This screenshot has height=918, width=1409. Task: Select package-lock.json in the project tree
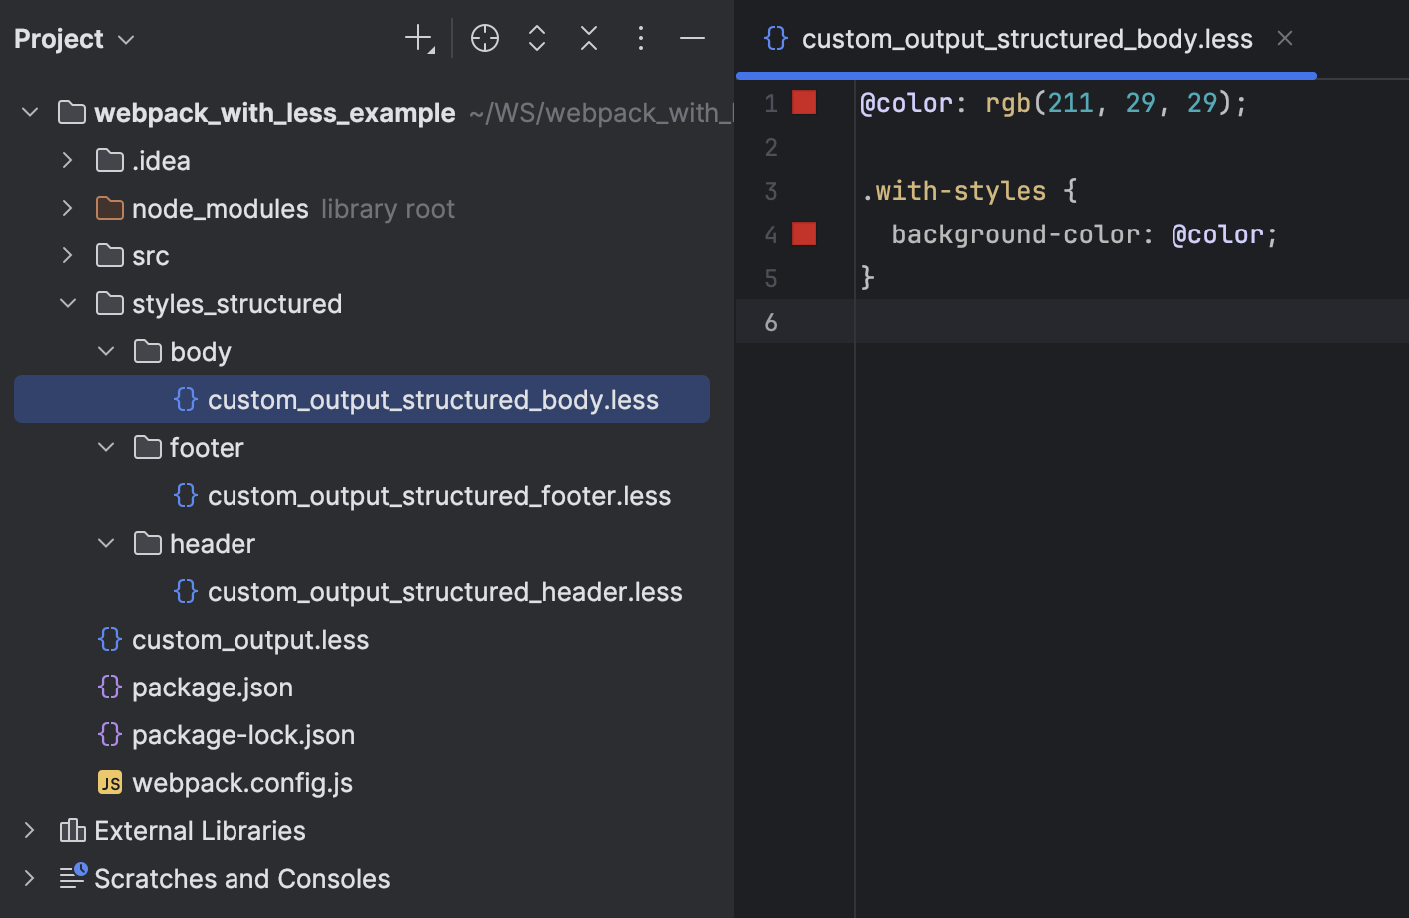(242, 734)
